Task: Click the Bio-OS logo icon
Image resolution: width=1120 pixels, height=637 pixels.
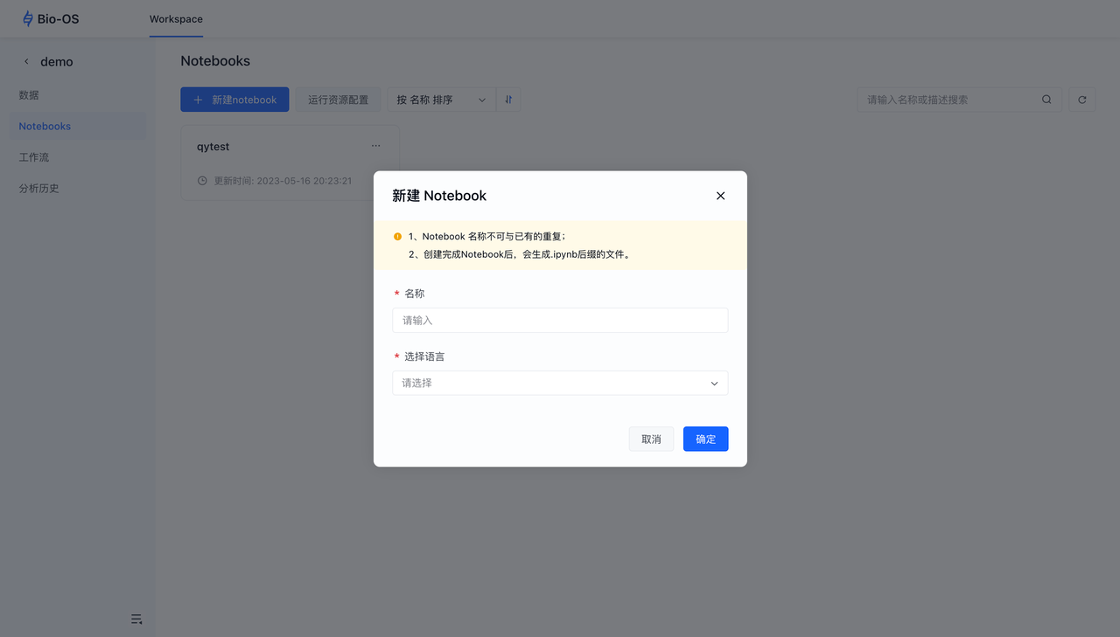Action: coord(28,18)
